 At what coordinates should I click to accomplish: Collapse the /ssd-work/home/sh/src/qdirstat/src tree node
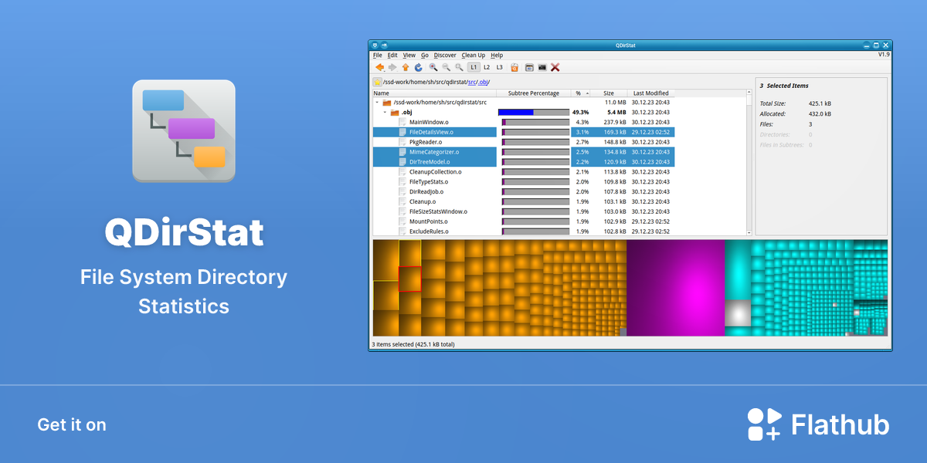[x=377, y=102]
